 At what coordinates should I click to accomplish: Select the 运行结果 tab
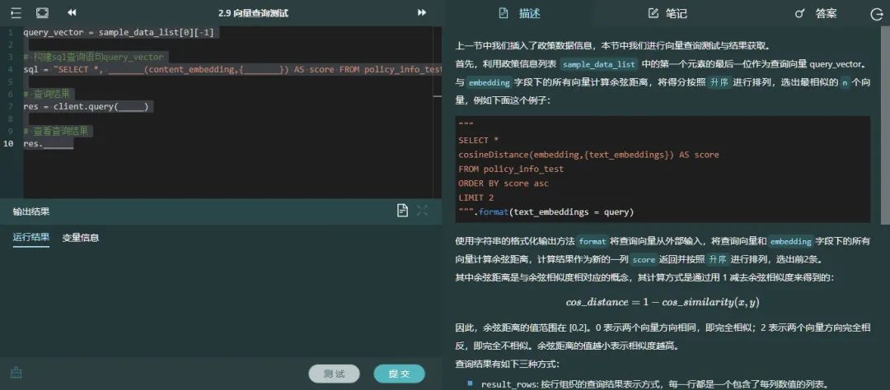31,238
